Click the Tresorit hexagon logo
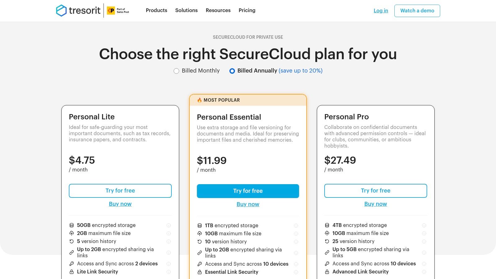The height and width of the screenshot is (279, 496). click(x=61, y=11)
